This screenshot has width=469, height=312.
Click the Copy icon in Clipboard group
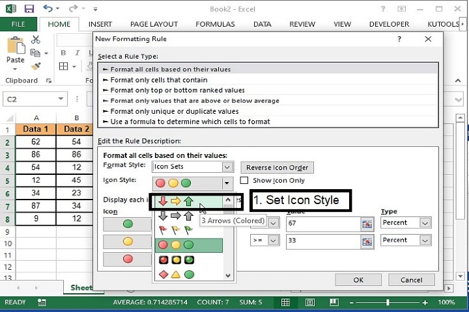[36, 53]
